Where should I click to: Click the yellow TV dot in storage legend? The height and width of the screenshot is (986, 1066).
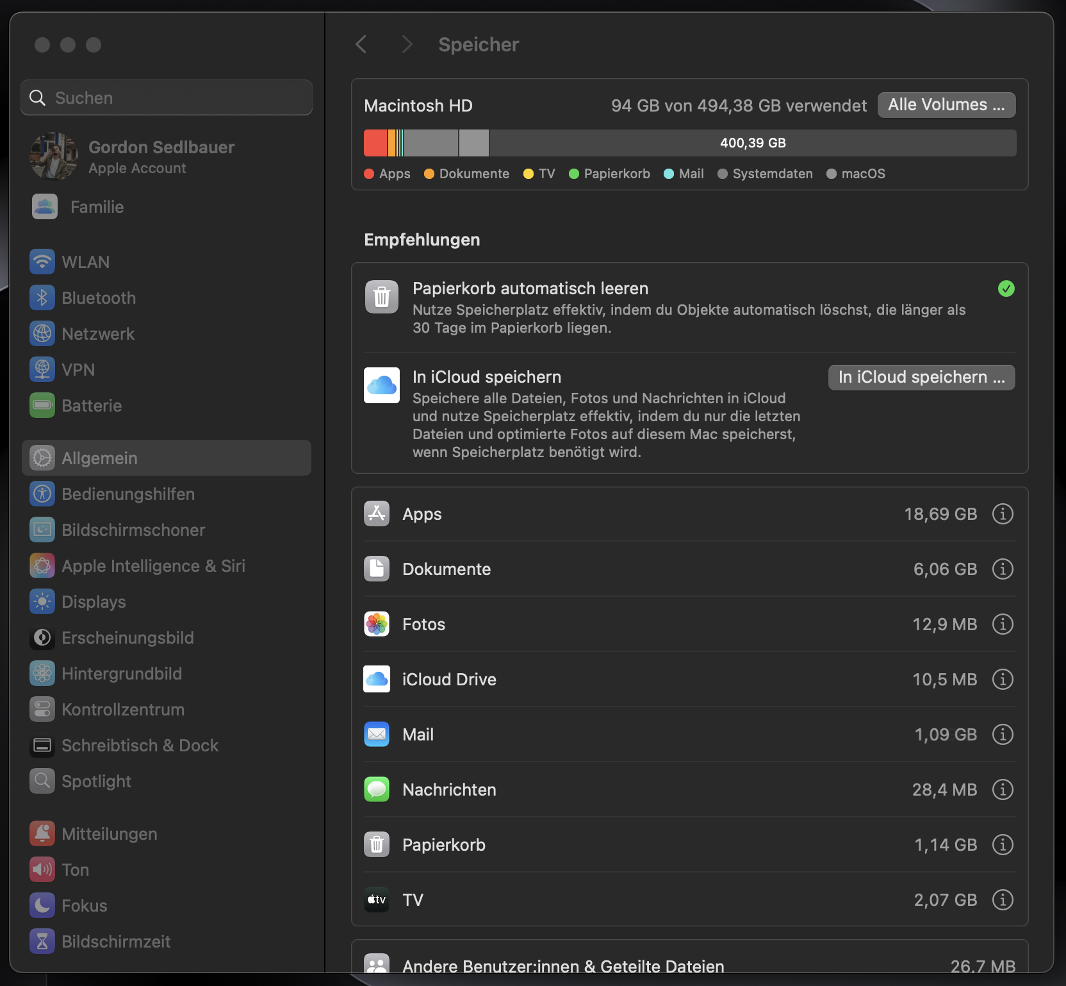click(x=528, y=174)
